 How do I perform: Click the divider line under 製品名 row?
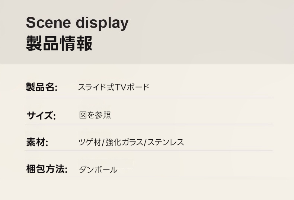point(148,97)
